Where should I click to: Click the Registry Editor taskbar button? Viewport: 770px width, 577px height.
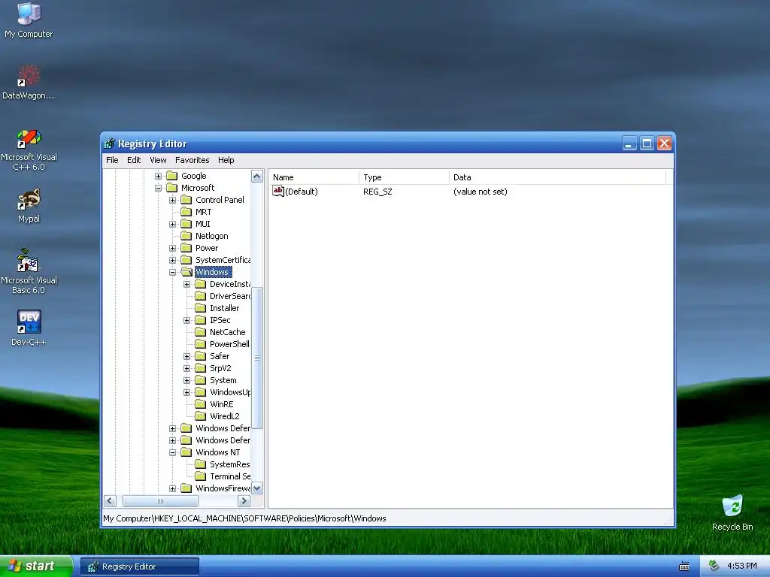[x=140, y=566]
